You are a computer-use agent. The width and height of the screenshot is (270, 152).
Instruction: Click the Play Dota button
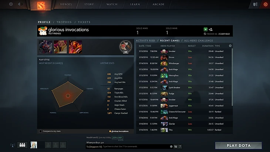click(239, 145)
